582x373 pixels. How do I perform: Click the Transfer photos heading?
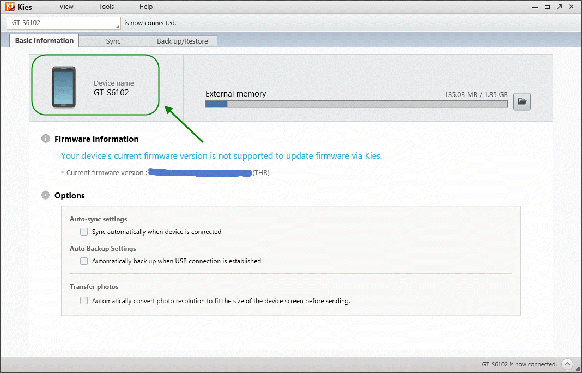(94, 287)
